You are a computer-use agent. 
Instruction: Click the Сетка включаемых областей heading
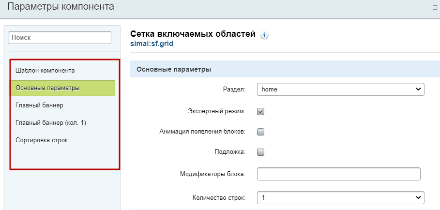point(193,34)
